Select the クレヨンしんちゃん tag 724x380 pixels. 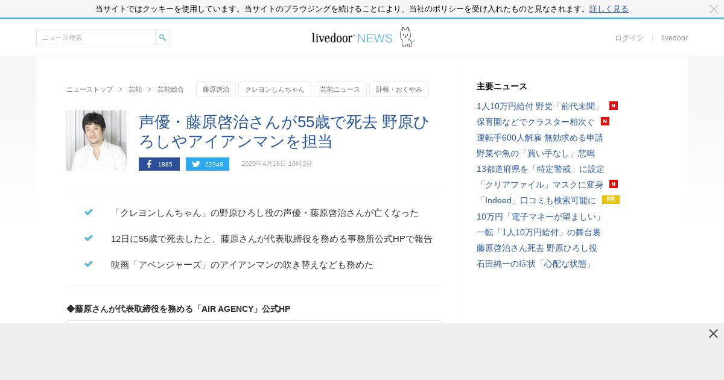(275, 89)
